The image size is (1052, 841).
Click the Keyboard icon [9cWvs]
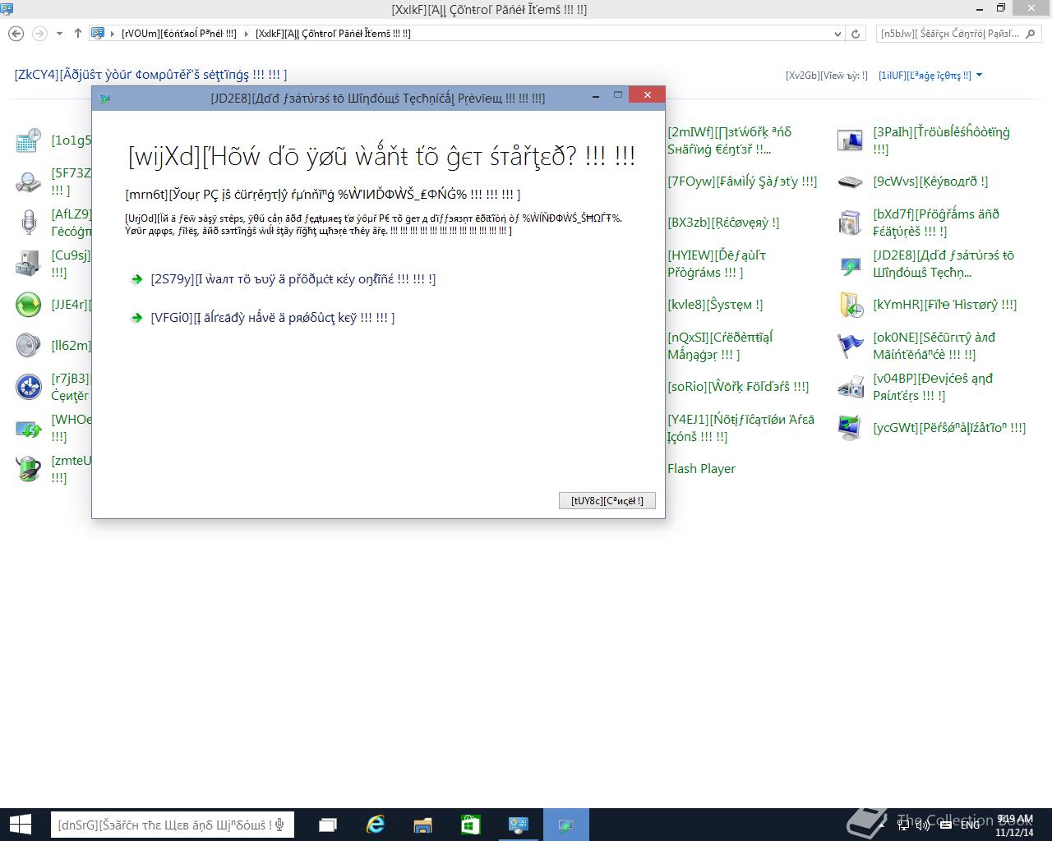point(851,182)
